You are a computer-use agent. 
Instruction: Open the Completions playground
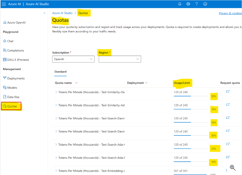13,50
